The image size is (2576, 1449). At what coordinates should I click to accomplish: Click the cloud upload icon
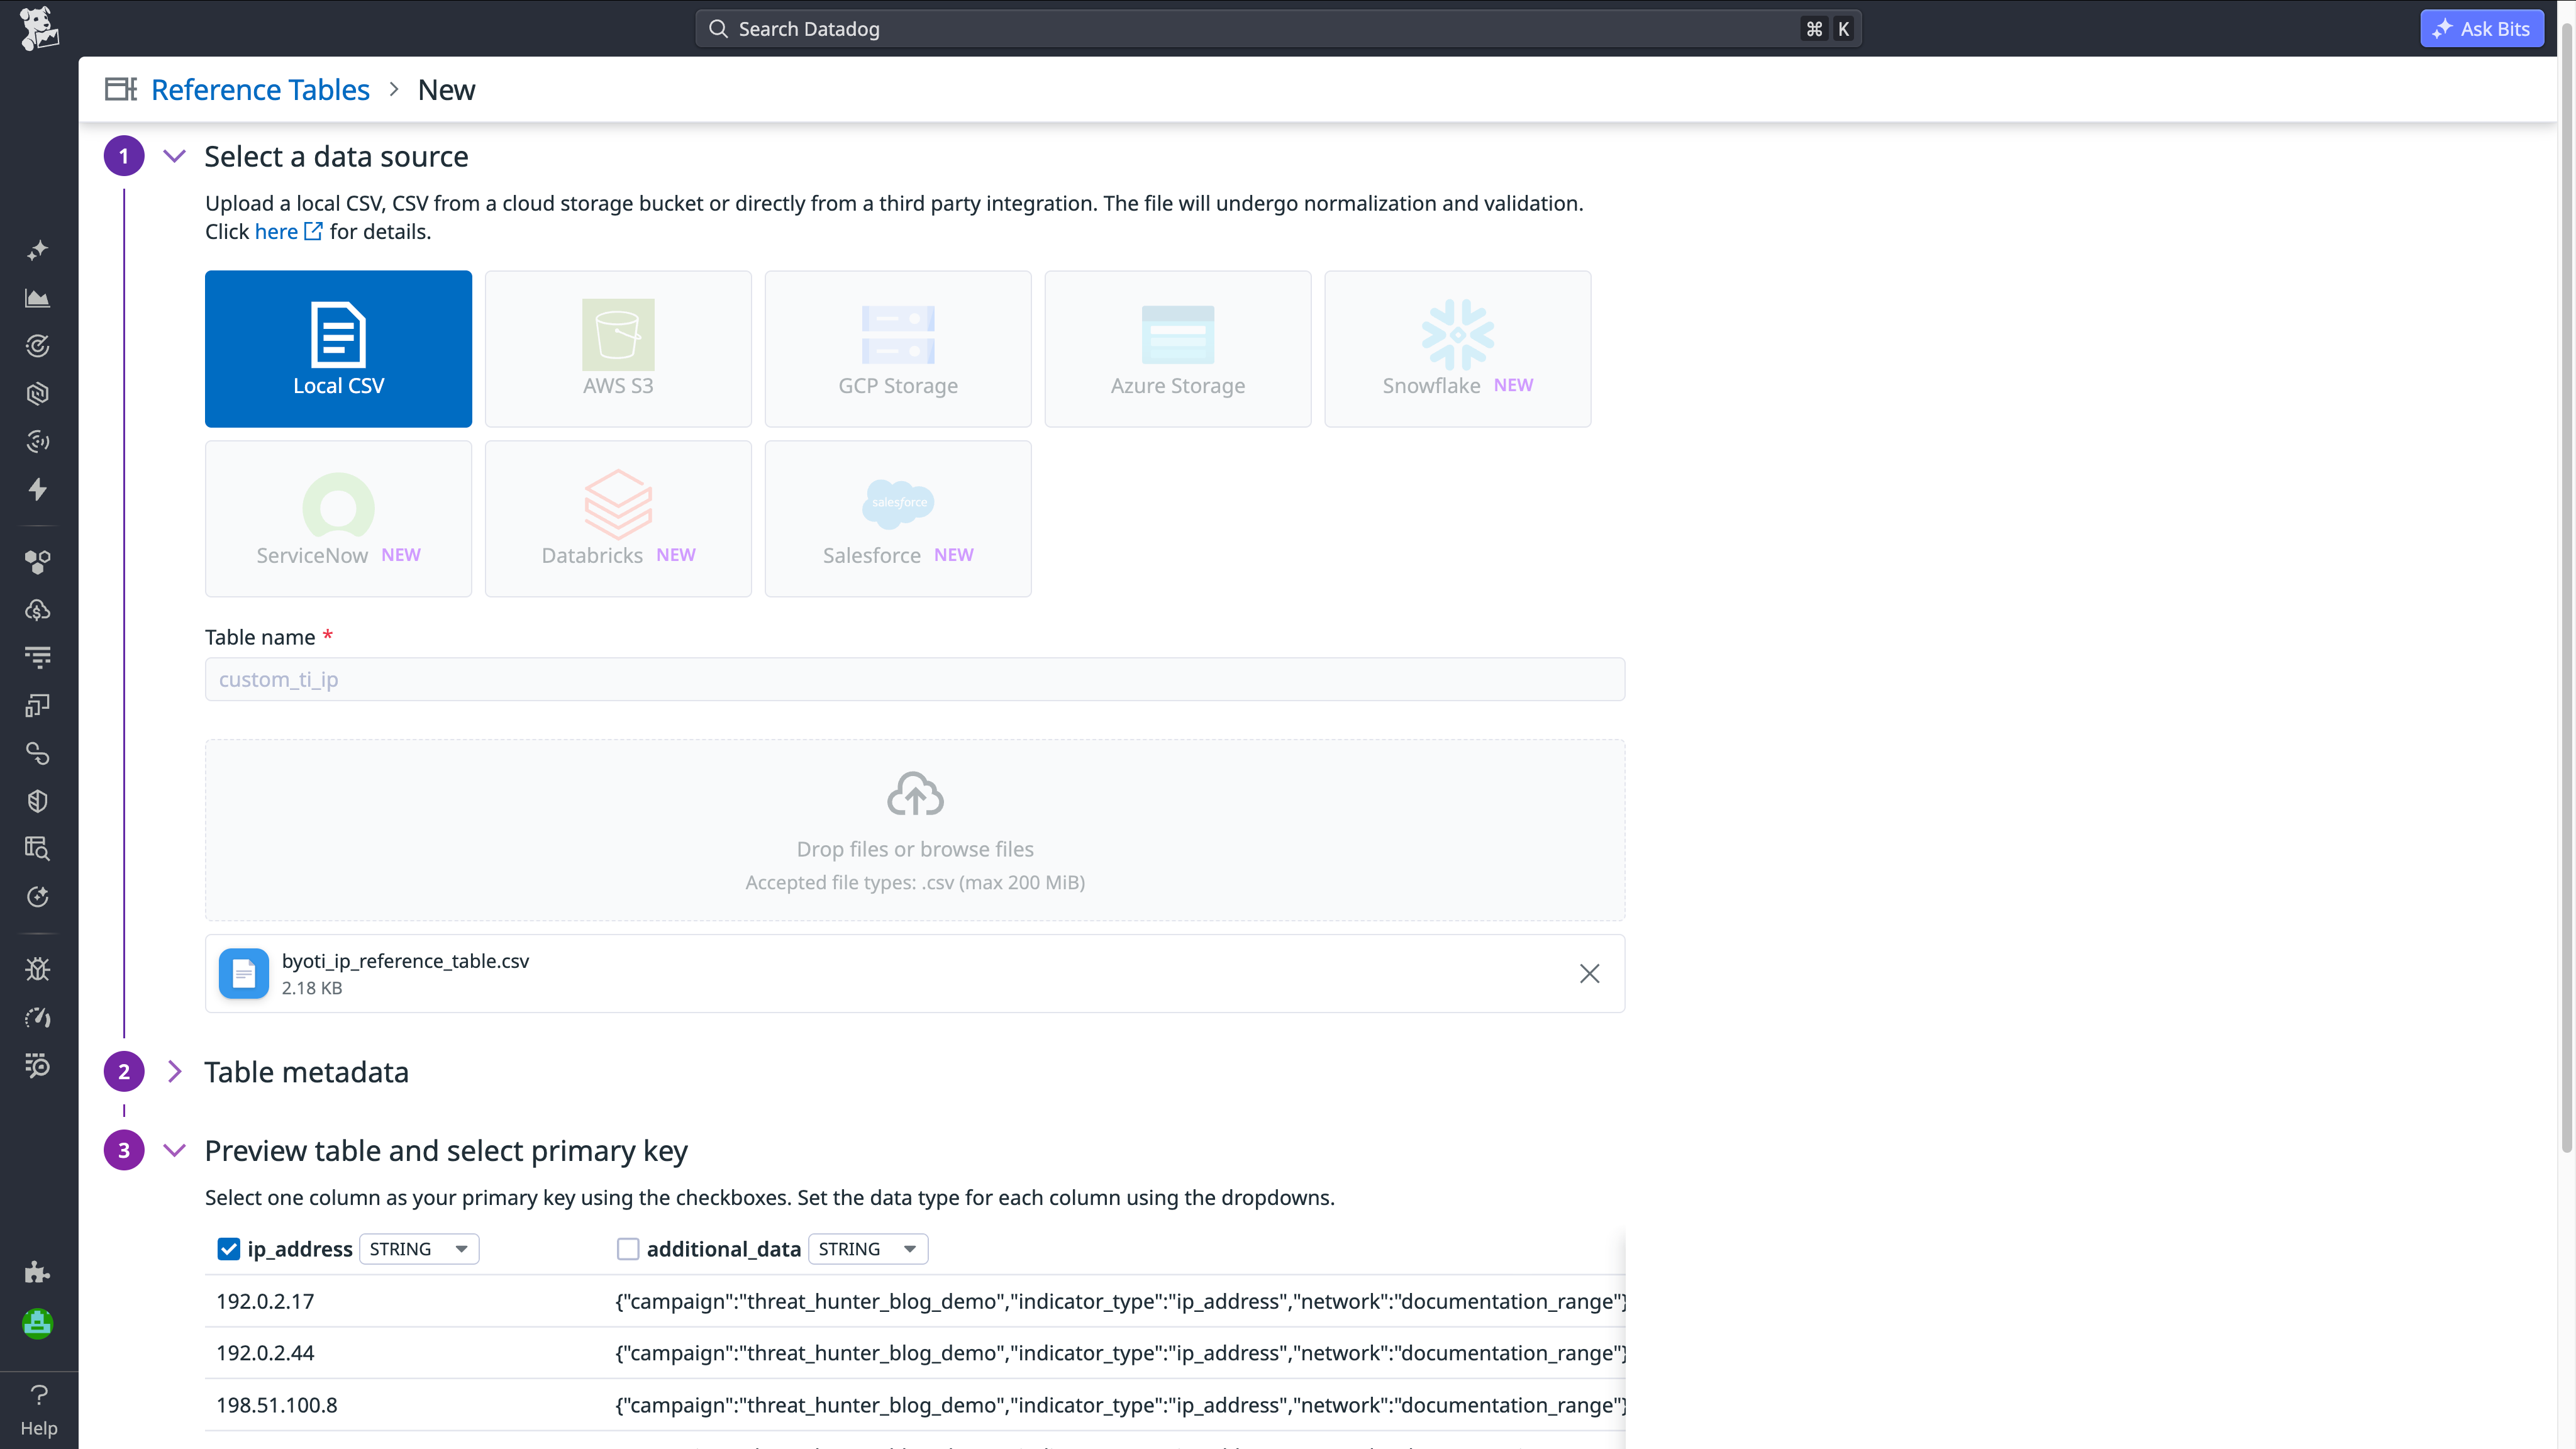tap(915, 794)
